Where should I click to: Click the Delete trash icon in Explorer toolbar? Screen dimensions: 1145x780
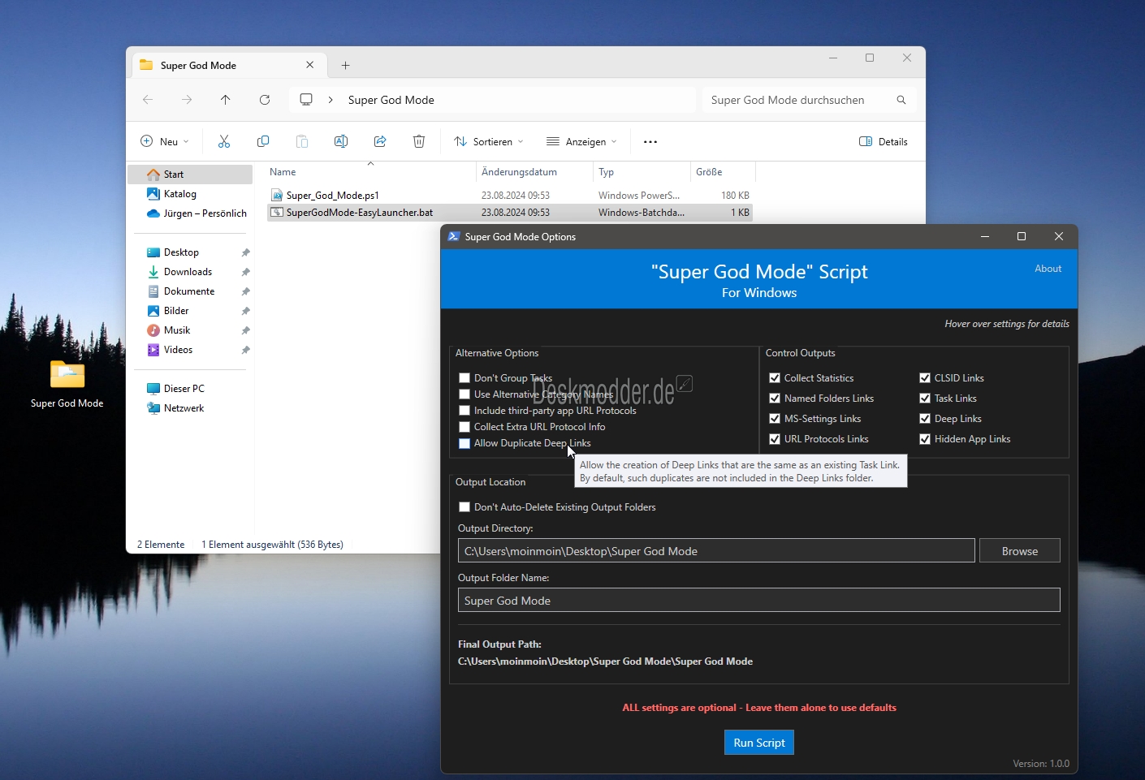pyautogui.click(x=419, y=141)
